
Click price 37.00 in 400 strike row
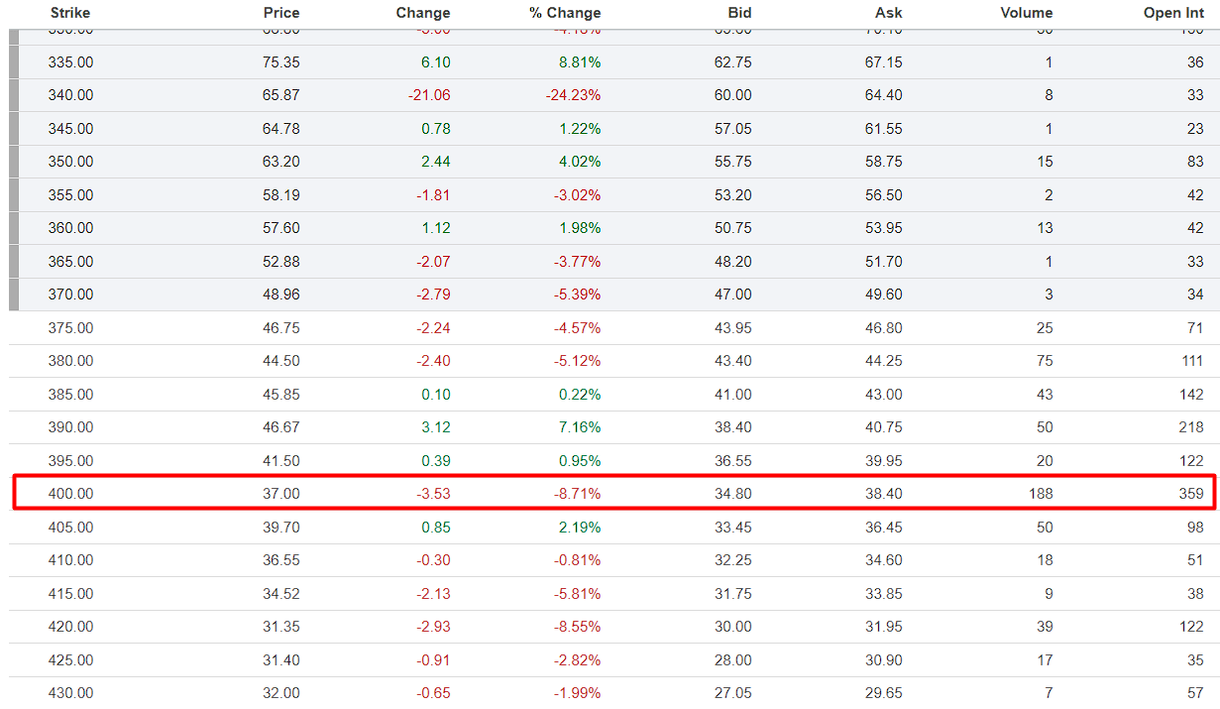tap(281, 494)
